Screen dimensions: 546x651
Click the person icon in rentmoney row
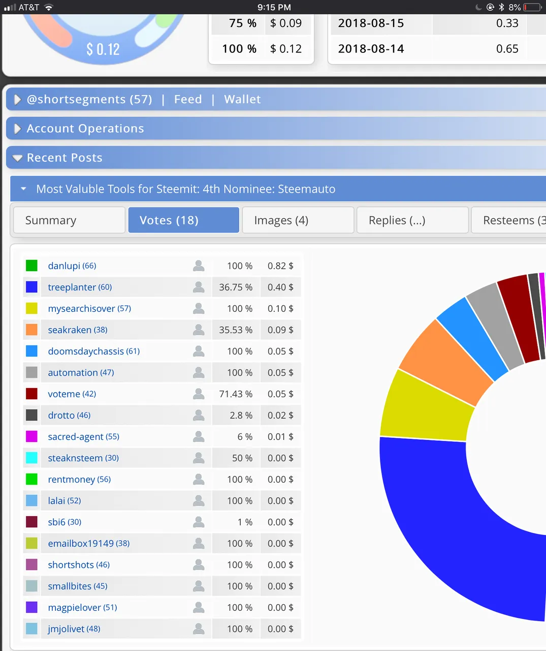tap(199, 479)
